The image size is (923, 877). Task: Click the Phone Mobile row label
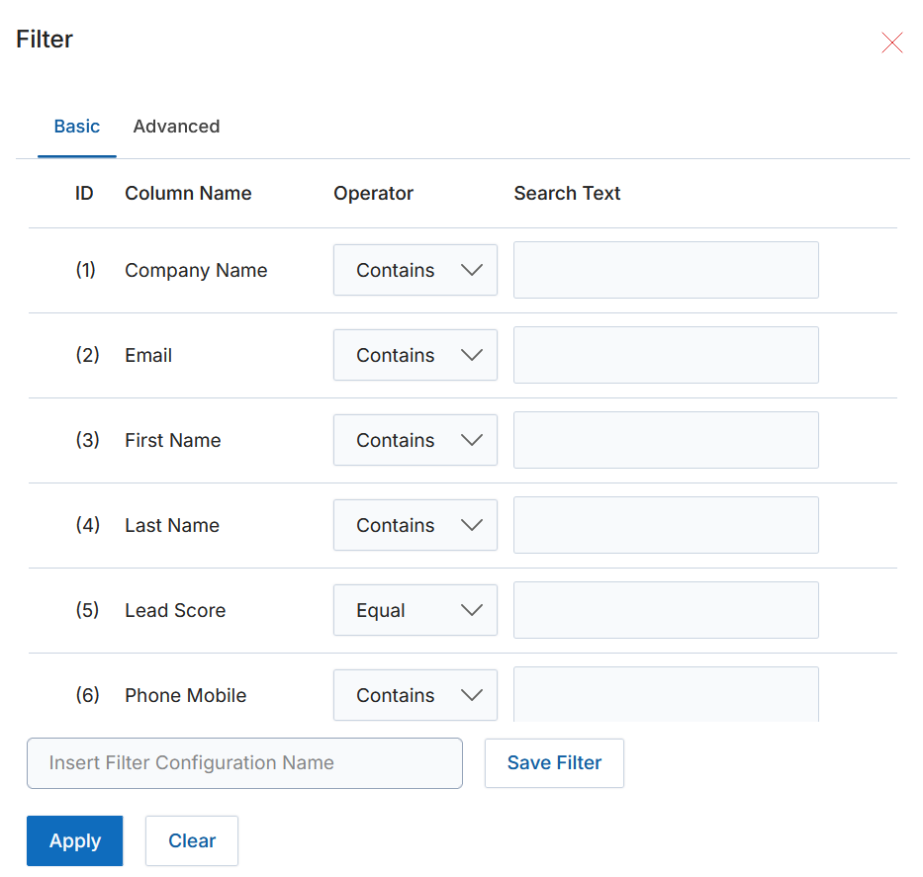pyautogui.click(x=185, y=695)
